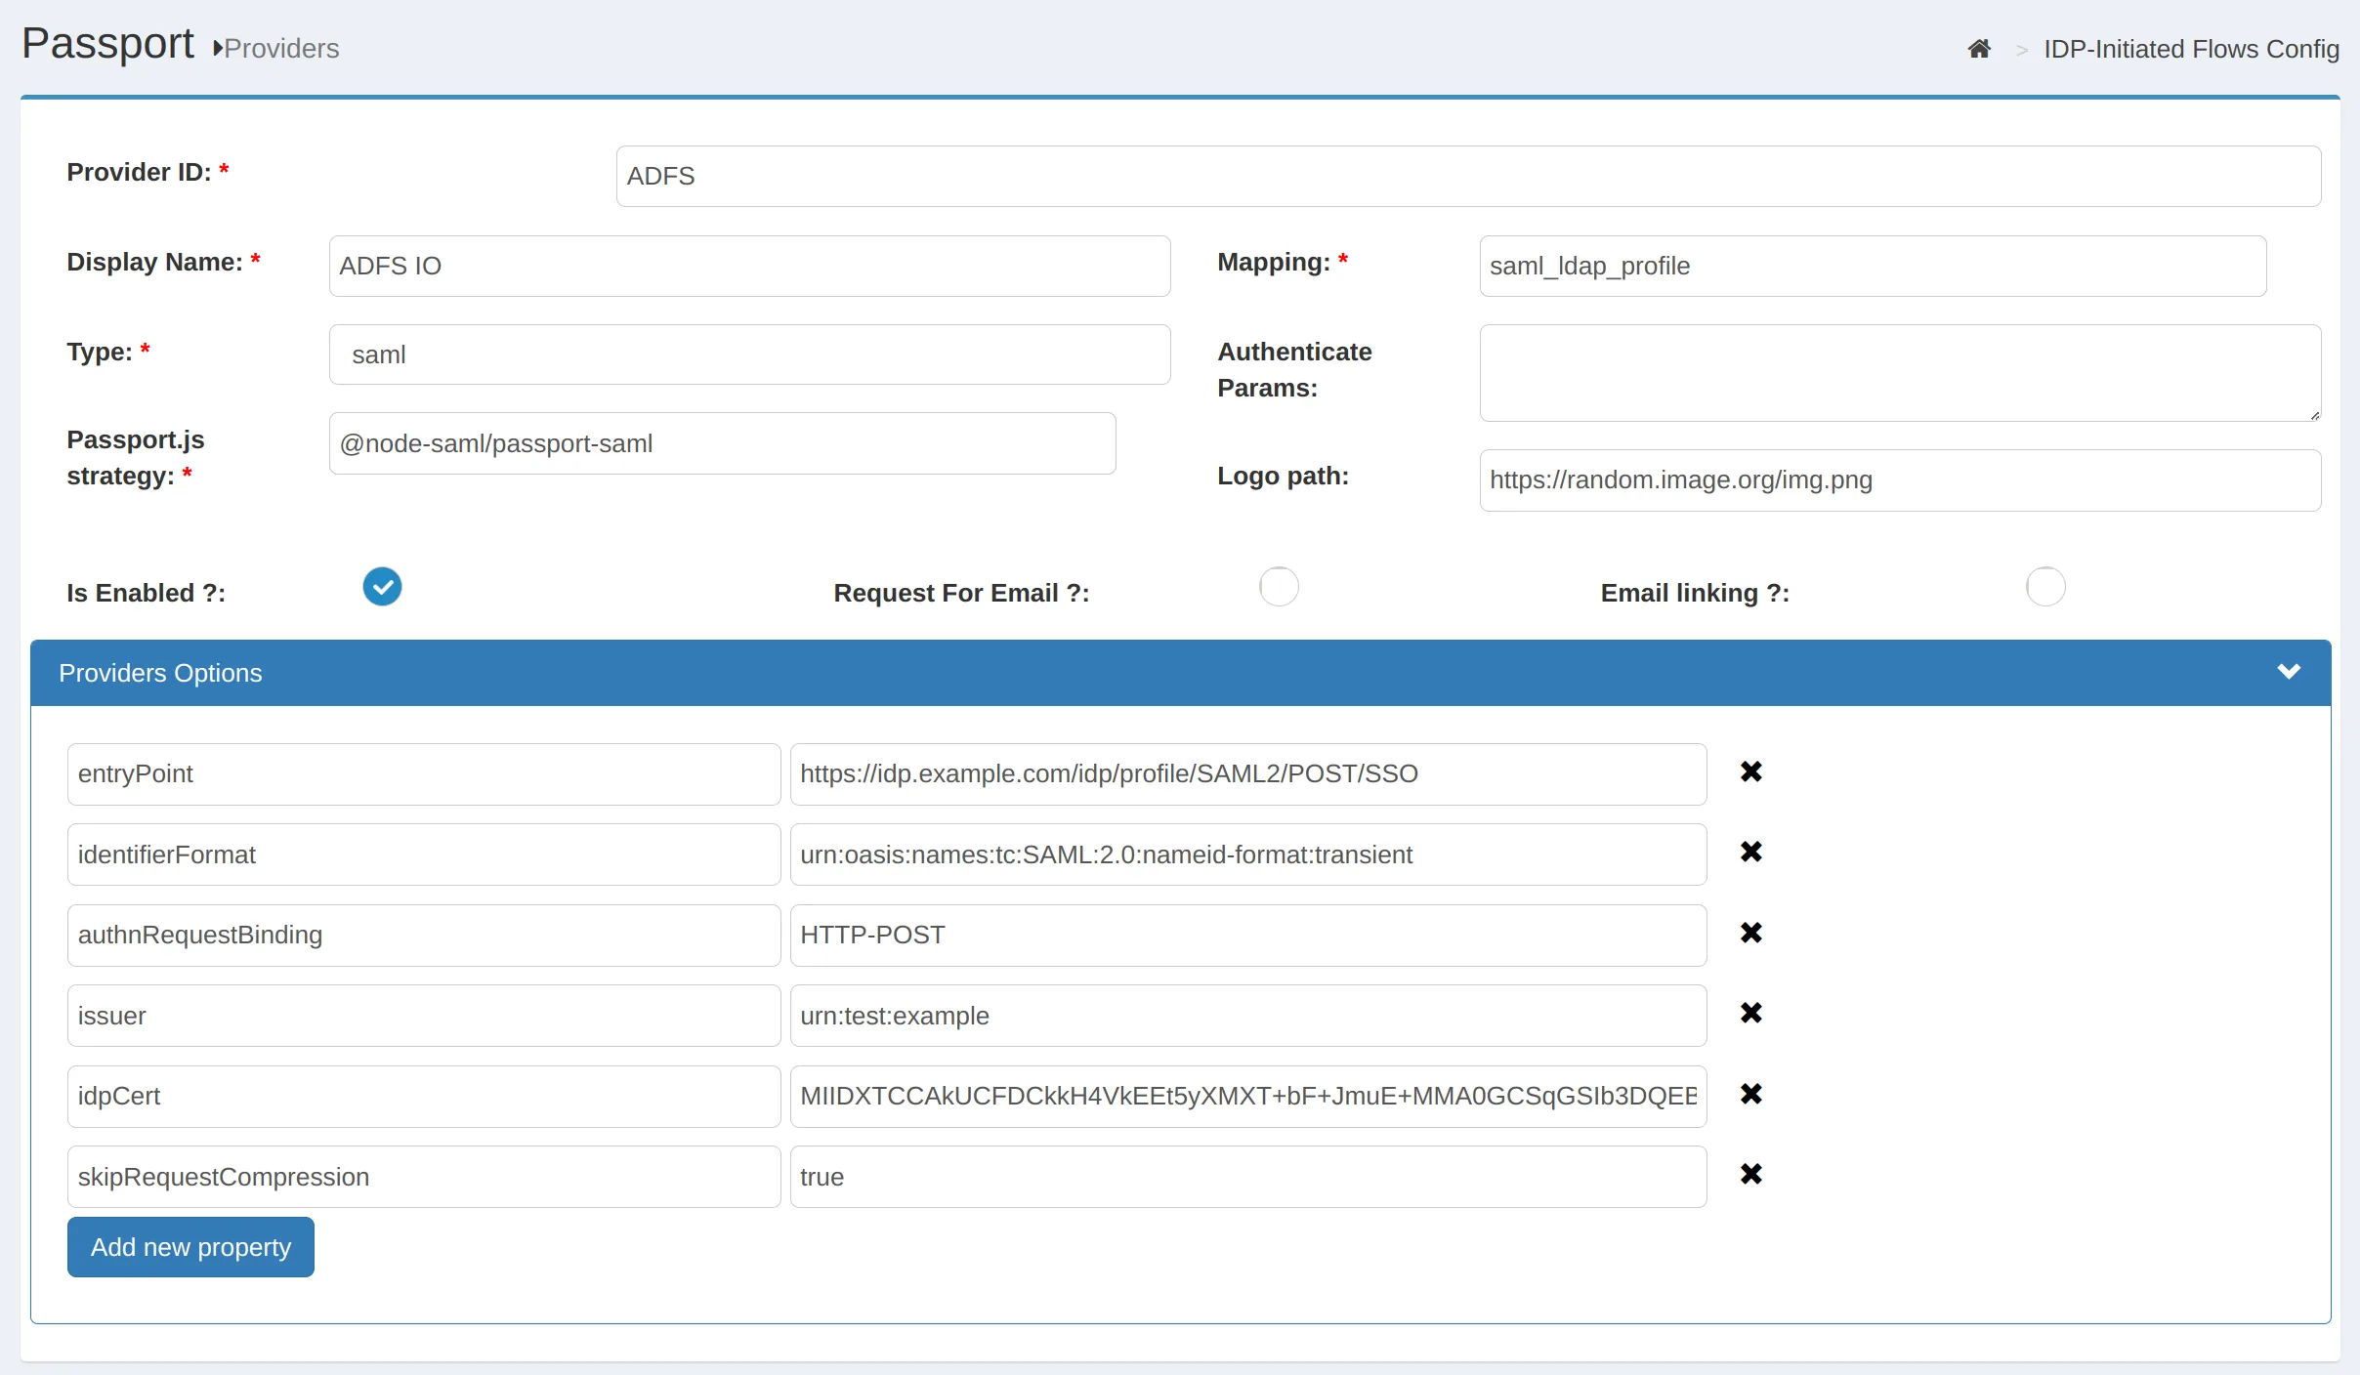Image resolution: width=2360 pixels, height=1375 pixels.
Task: Edit the HTTP-POST value field
Action: [x=1248, y=936]
